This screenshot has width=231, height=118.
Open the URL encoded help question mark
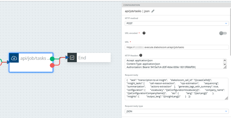click(x=144, y=33)
